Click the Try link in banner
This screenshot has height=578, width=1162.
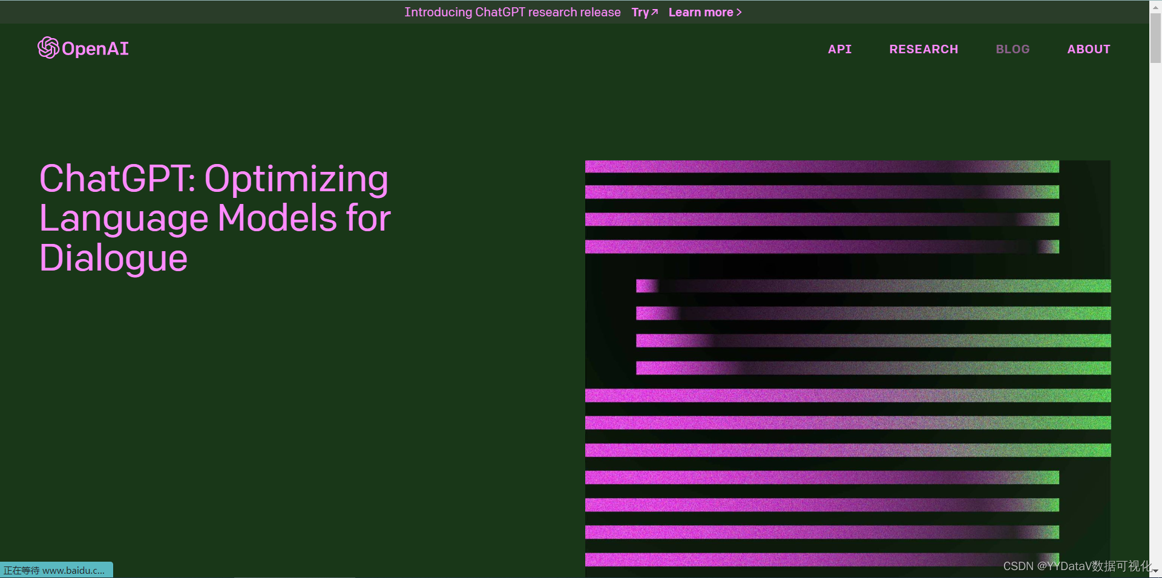[645, 12]
